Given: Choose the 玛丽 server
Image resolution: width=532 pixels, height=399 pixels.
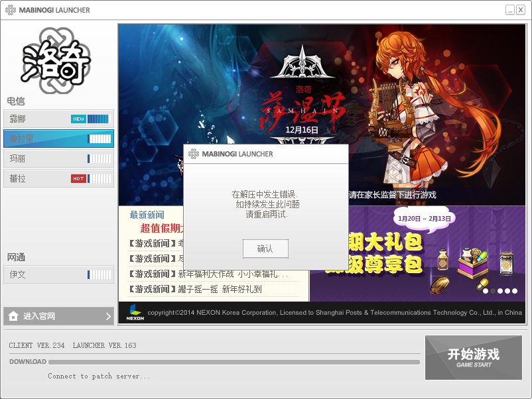Looking at the screenshot, I should tap(58, 158).
